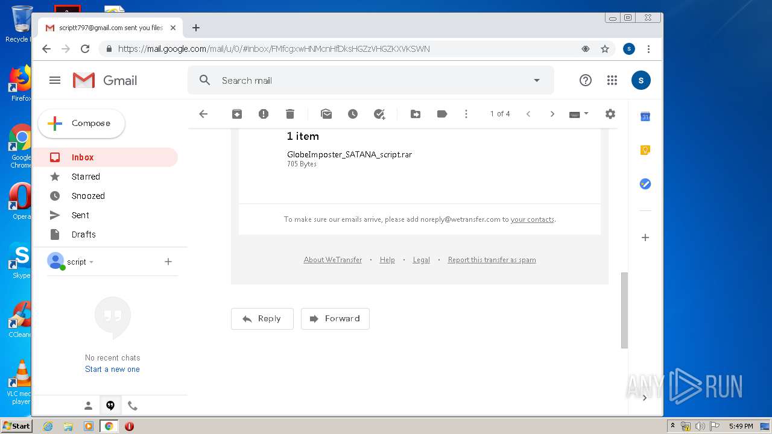Open Gmail settings gear
Image resolution: width=772 pixels, height=434 pixels.
(610, 114)
